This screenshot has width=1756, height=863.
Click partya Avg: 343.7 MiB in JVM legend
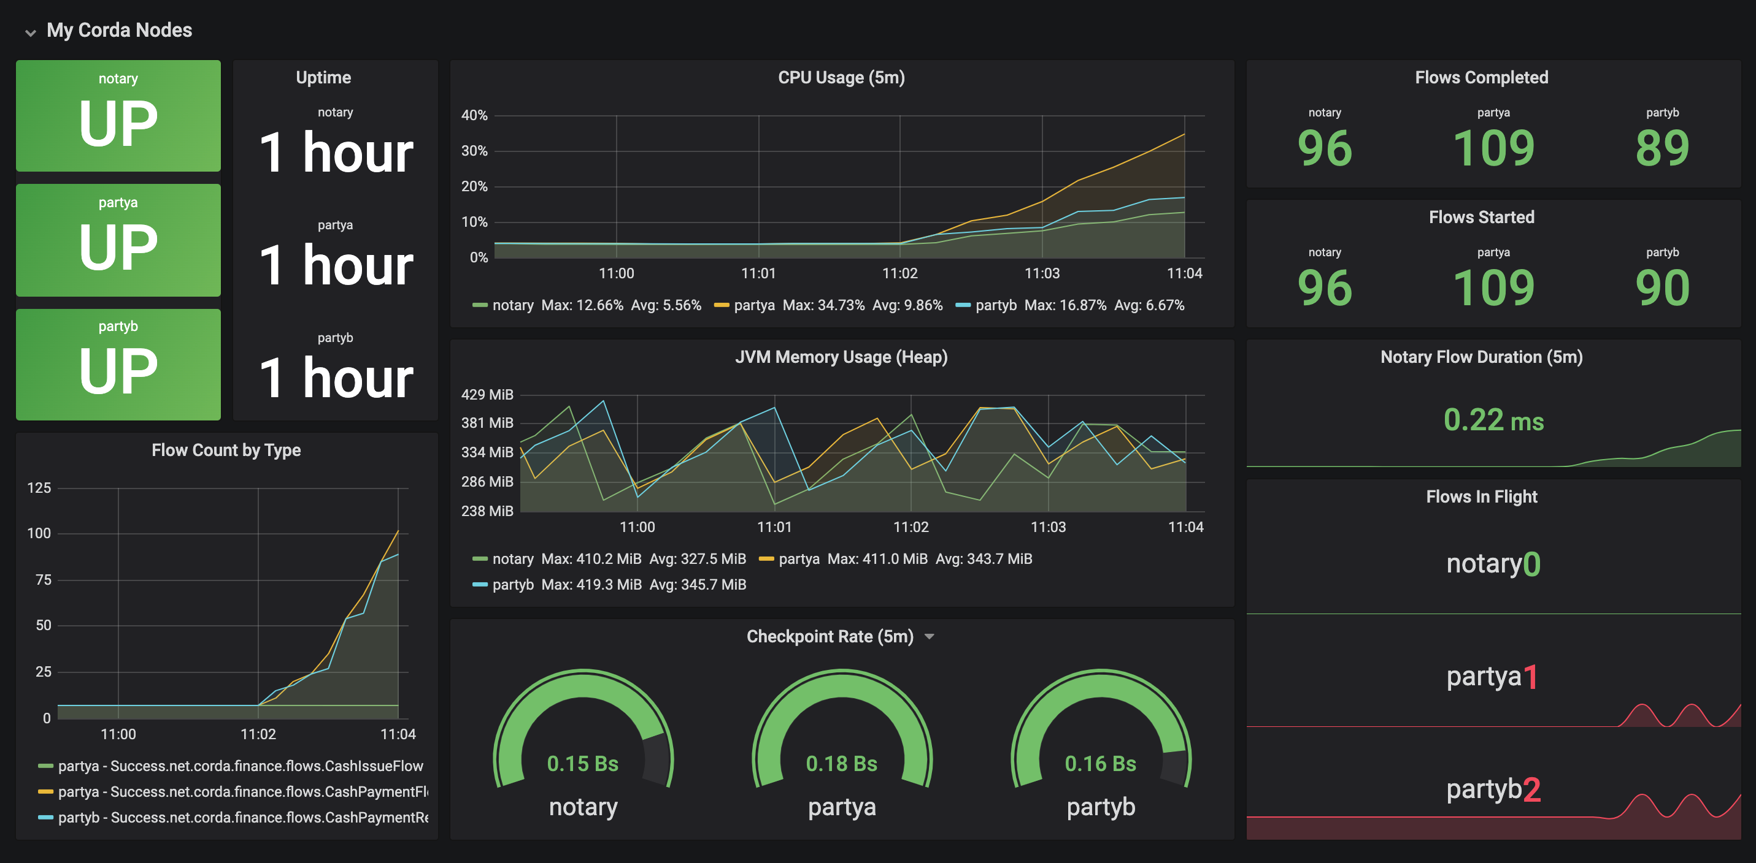(x=984, y=558)
